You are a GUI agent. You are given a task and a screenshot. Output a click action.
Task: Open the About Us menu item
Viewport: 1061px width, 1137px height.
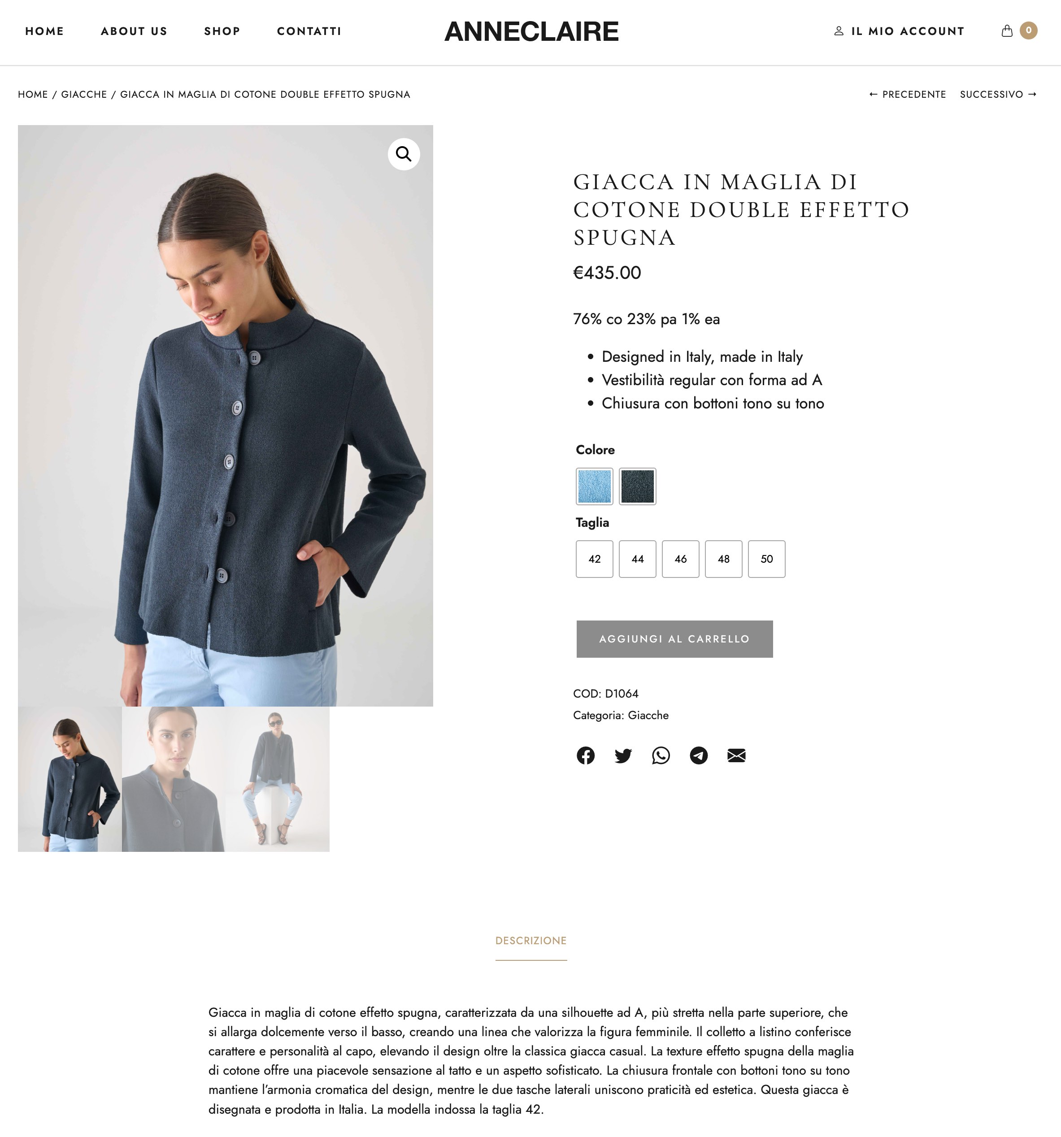(x=134, y=31)
